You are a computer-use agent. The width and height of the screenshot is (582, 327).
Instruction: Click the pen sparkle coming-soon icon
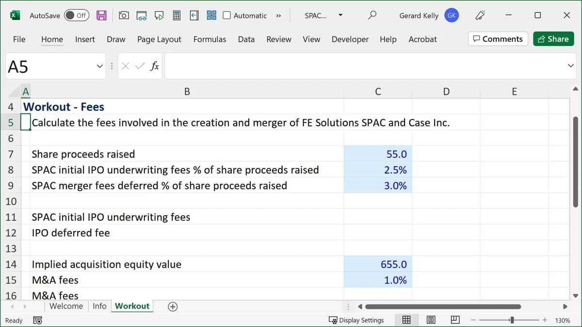click(480, 16)
